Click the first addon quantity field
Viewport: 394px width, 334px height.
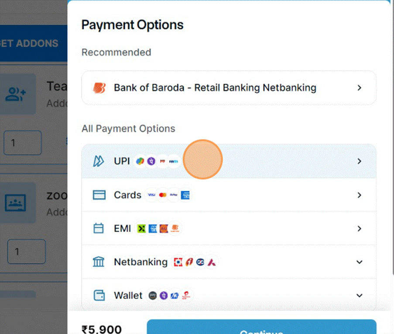(x=22, y=143)
